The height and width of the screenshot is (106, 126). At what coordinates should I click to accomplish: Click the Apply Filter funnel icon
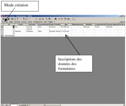coord(52,19)
